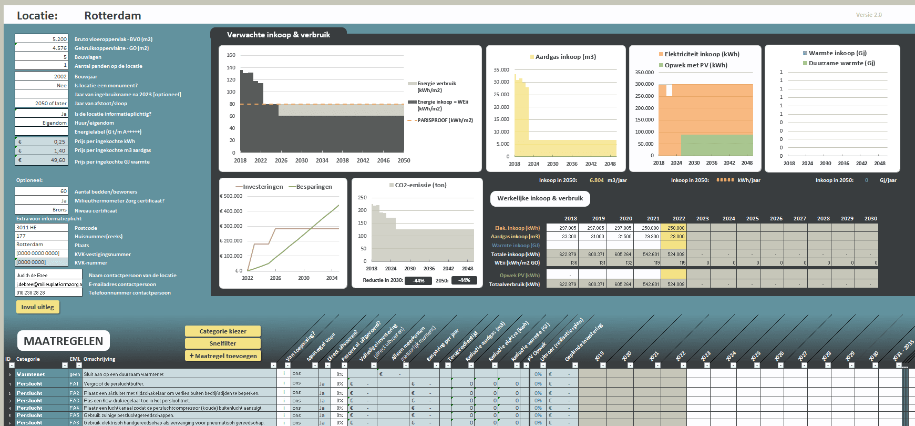
Task: Click the info 'i' in the Warmtenet row
Action: click(284, 374)
